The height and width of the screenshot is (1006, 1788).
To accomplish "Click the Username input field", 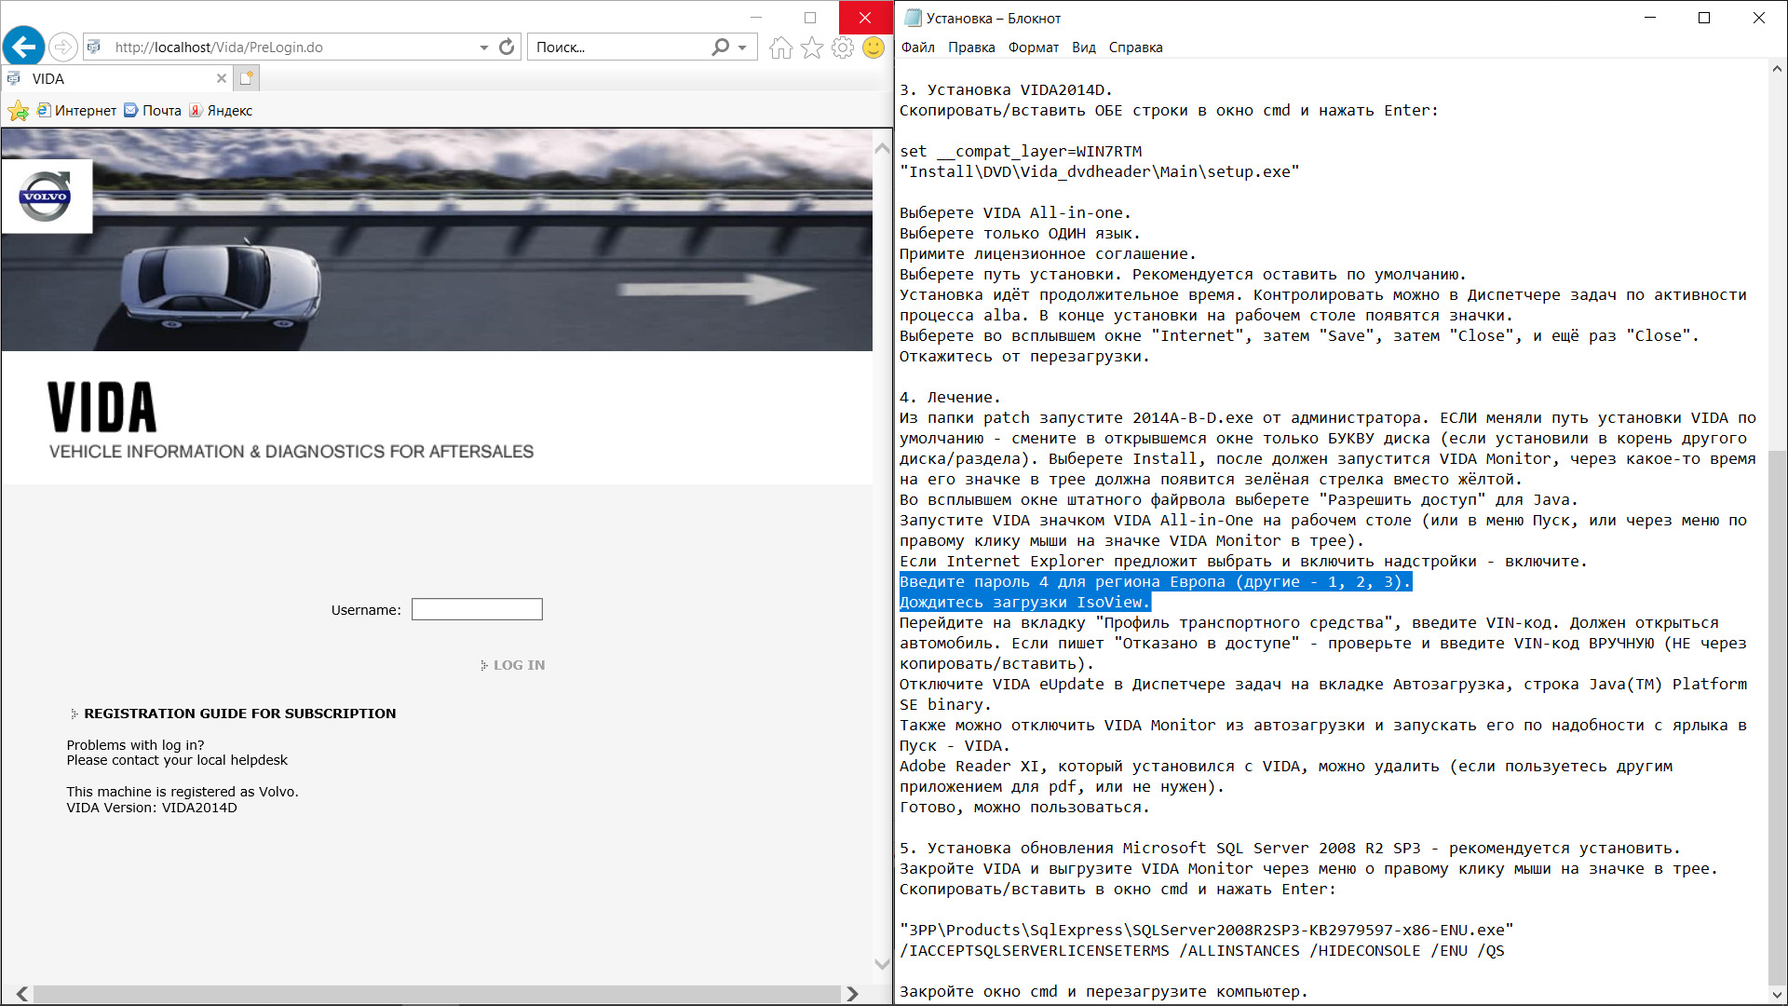I will pyautogui.click(x=477, y=609).
